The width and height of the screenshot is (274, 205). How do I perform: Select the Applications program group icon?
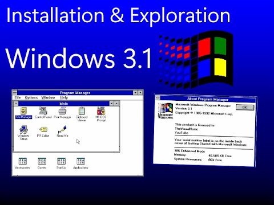(80, 163)
